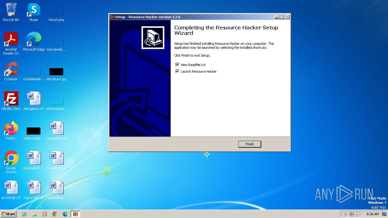
Task: Open Windows Media Player from the taskbar
Action: [45, 214]
